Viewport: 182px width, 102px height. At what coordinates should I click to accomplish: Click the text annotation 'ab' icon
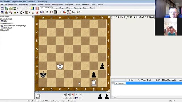point(42,12)
